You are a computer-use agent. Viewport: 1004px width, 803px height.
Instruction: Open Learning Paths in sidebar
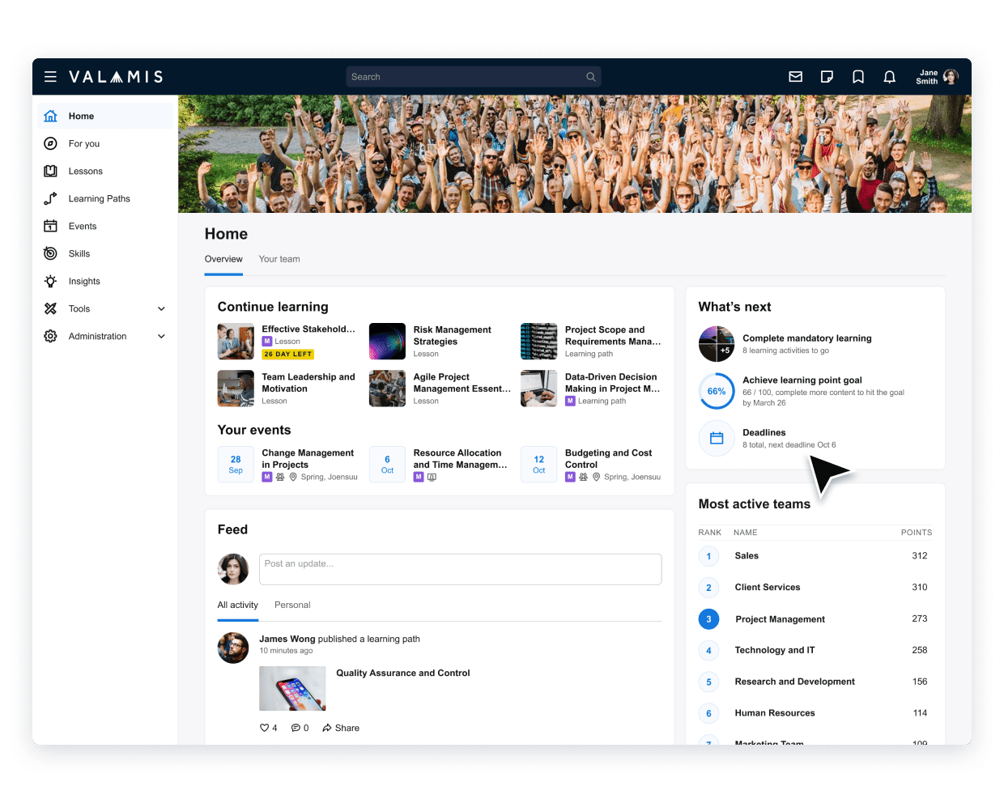(x=100, y=198)
